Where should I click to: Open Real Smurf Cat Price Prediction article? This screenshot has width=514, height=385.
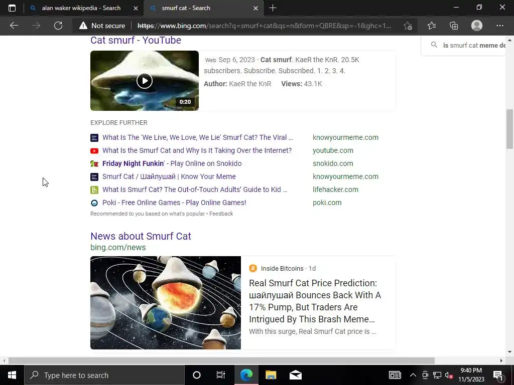coord(315,301)
